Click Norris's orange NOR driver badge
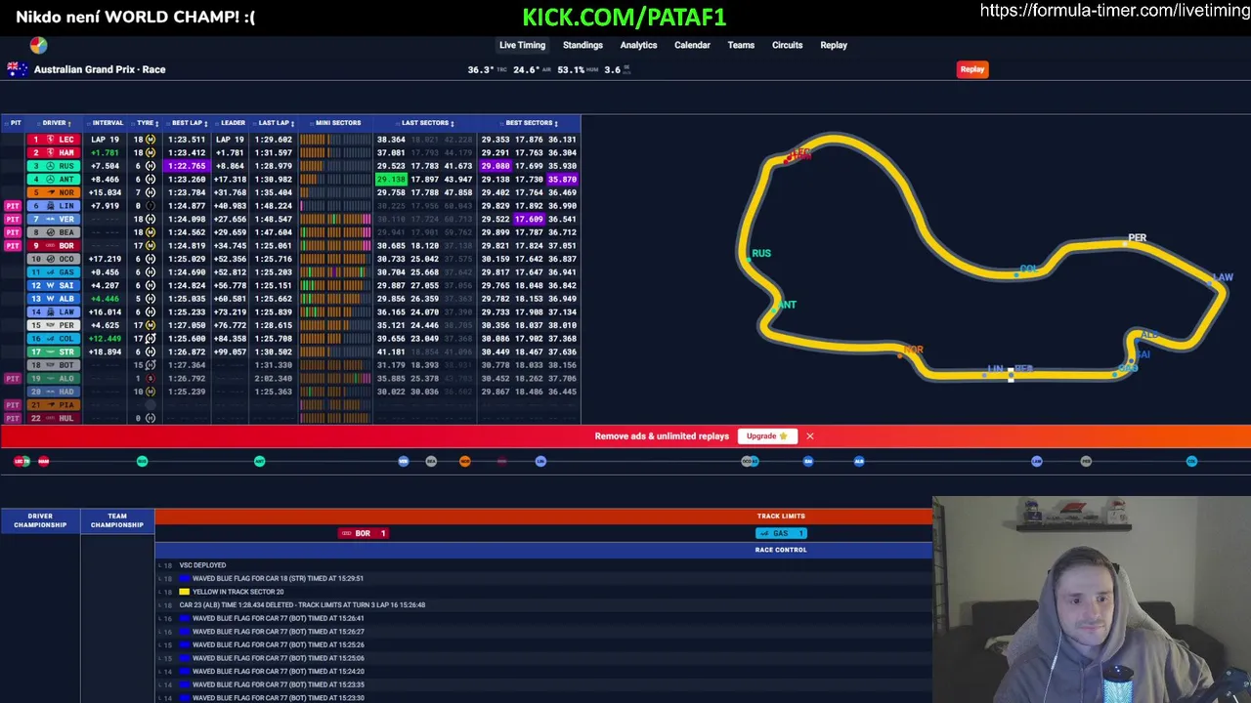The height and width of the screenshot is (703, 1251). coord(54,192)
